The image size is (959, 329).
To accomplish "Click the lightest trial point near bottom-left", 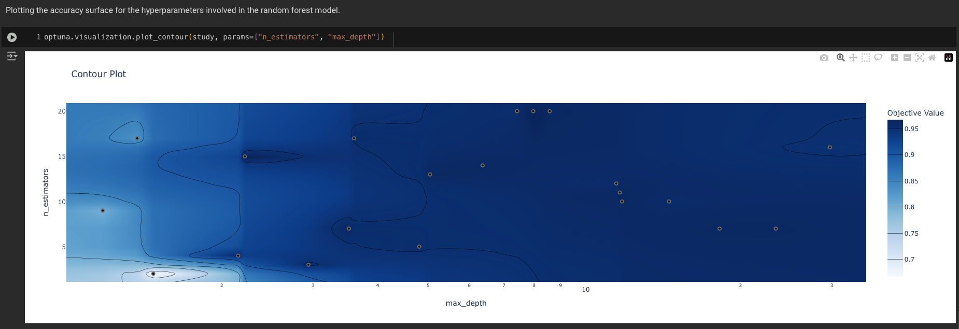I will tap(153, 274).
